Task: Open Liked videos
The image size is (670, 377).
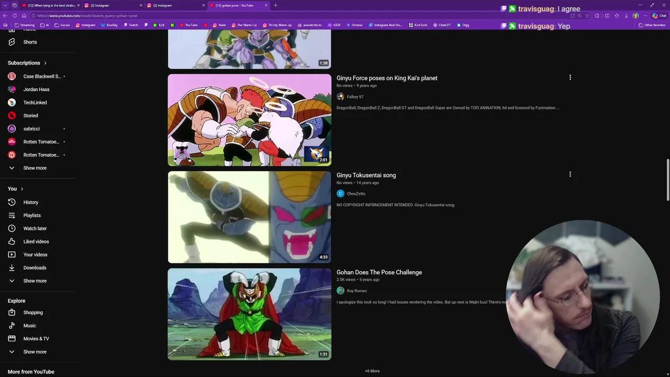Action: (x=36, y=241)
